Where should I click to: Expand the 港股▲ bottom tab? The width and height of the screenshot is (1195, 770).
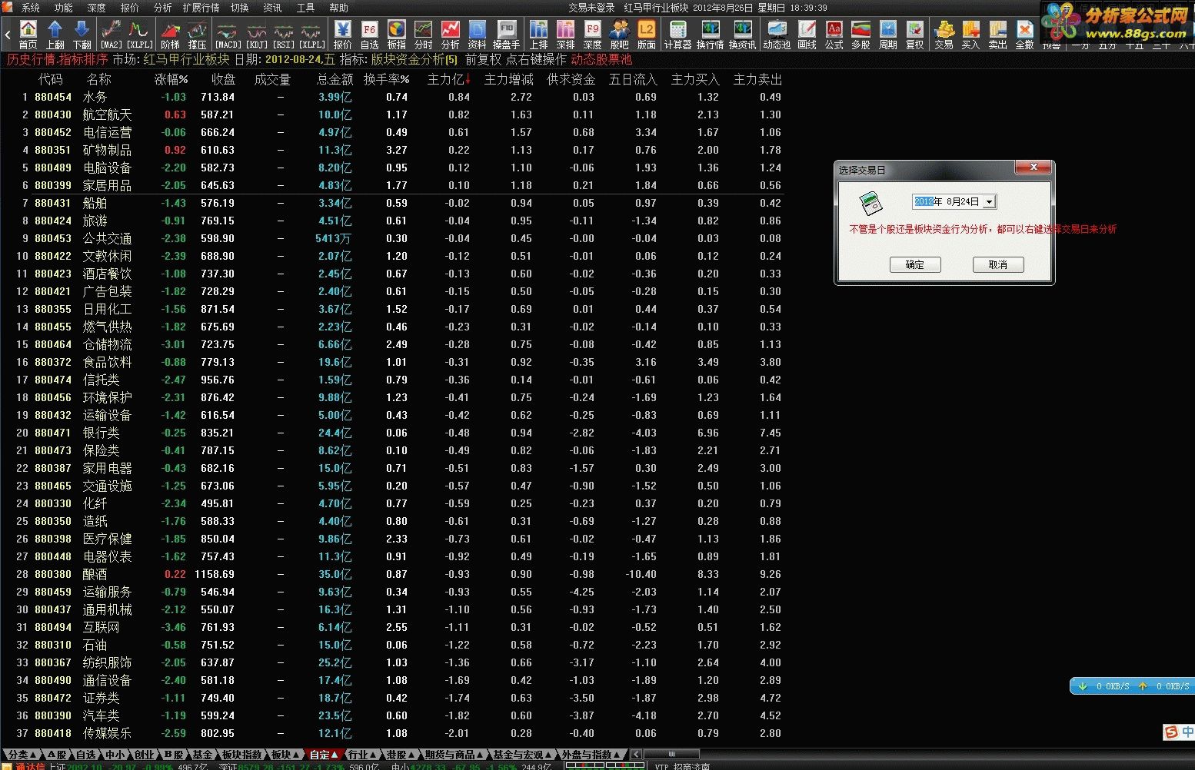click(399, 755)
